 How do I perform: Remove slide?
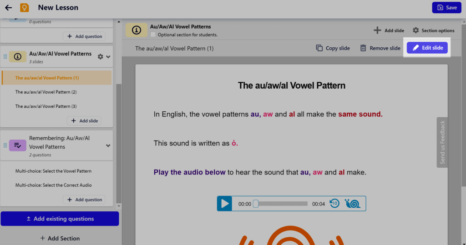(x=380, y=48)
